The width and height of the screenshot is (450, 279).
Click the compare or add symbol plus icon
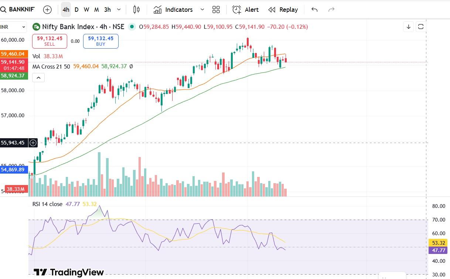click(x=47, y=10)
